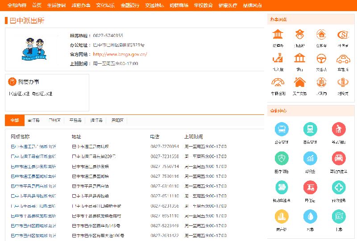Select the car icon in 办事网点
The width and height of the screenshot is (357, 241).
[x=343, y=58]
